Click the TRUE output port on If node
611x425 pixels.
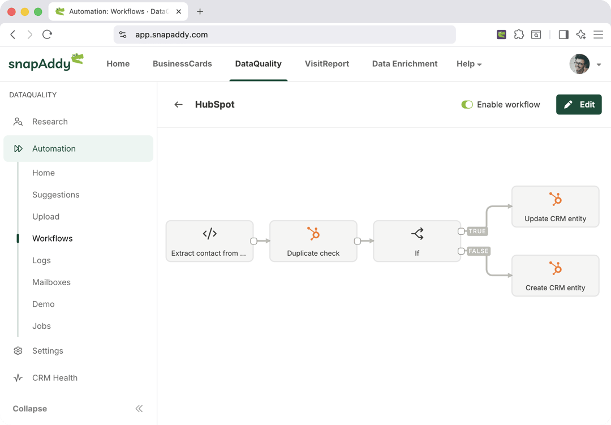tap(462, 231)
